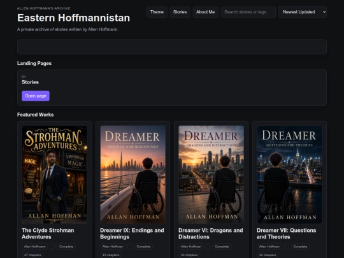Viewport: 344px width, 258px height.
Task: Click the Eastern Hoffmannistan site title
Action: click(73, 18)
